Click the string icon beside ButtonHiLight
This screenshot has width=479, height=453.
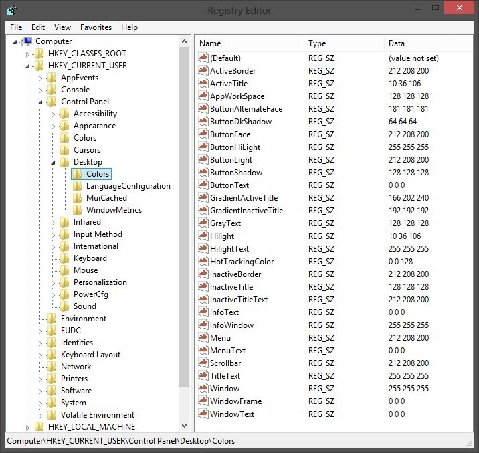click(203, 147)
